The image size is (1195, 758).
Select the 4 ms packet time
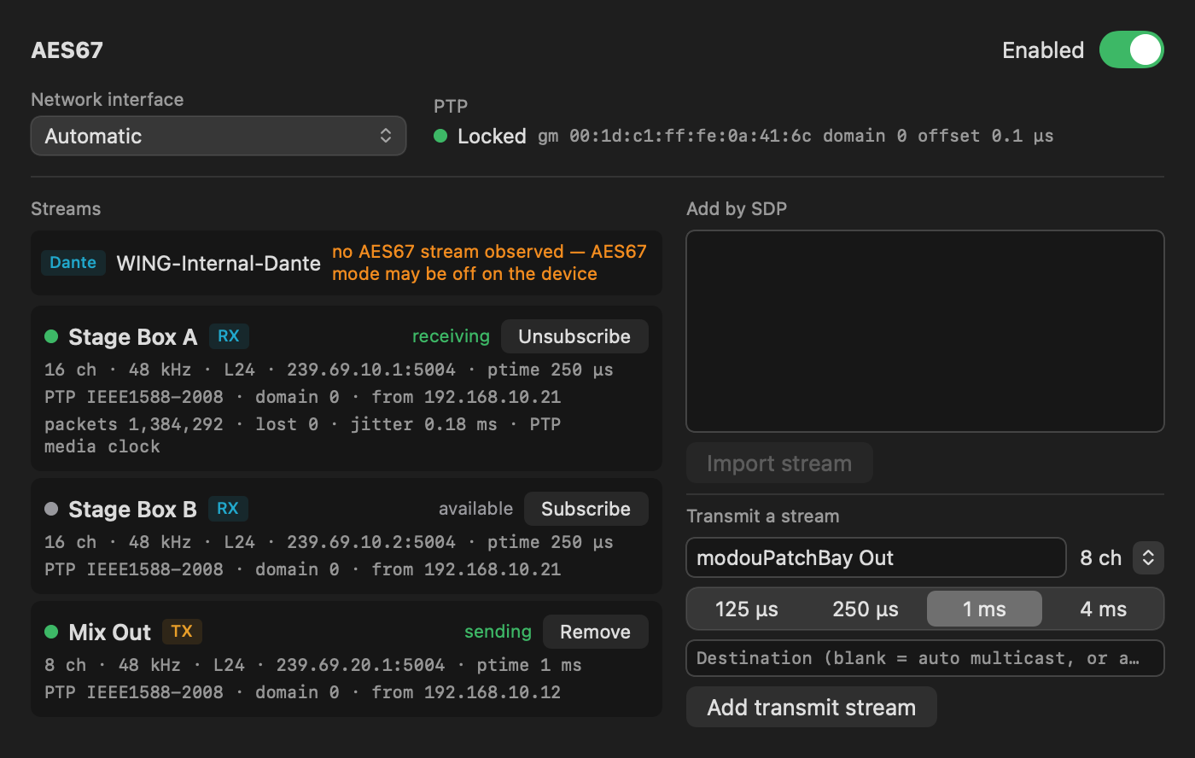tap(1103, 609)
